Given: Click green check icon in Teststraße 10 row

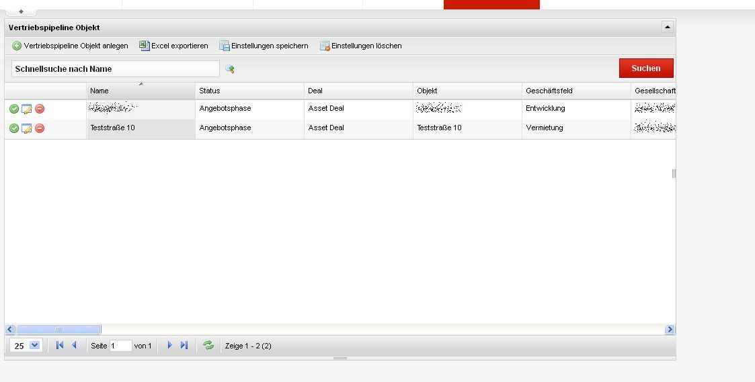Looking at the screenshot, I should [x=14, y=128].
